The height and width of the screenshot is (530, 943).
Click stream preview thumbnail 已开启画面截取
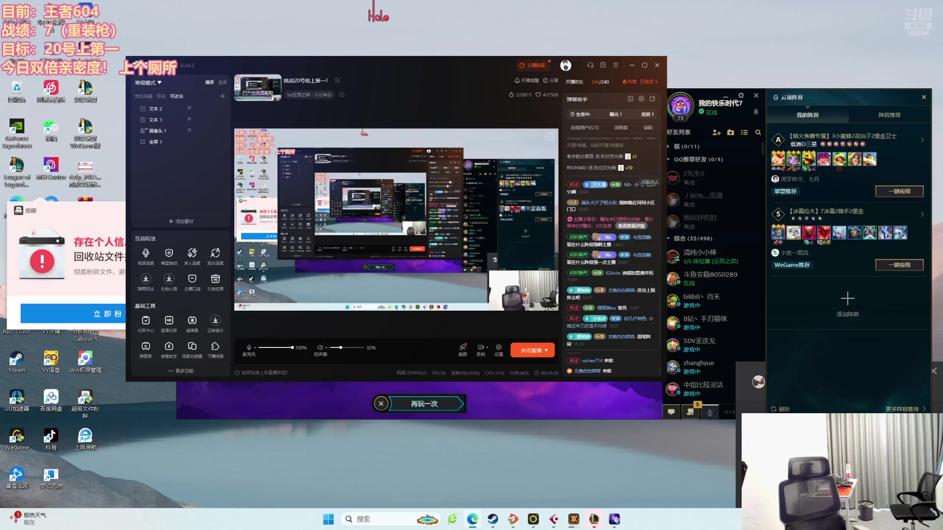258,88
